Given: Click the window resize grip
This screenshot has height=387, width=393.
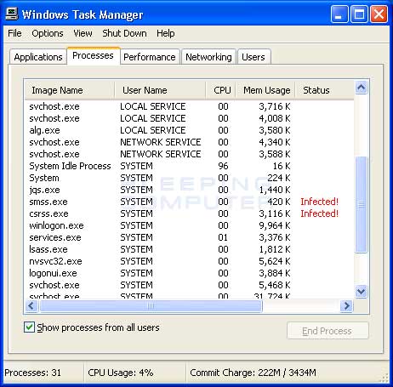Looking at the screenshot, I should [x=384, y=378].
